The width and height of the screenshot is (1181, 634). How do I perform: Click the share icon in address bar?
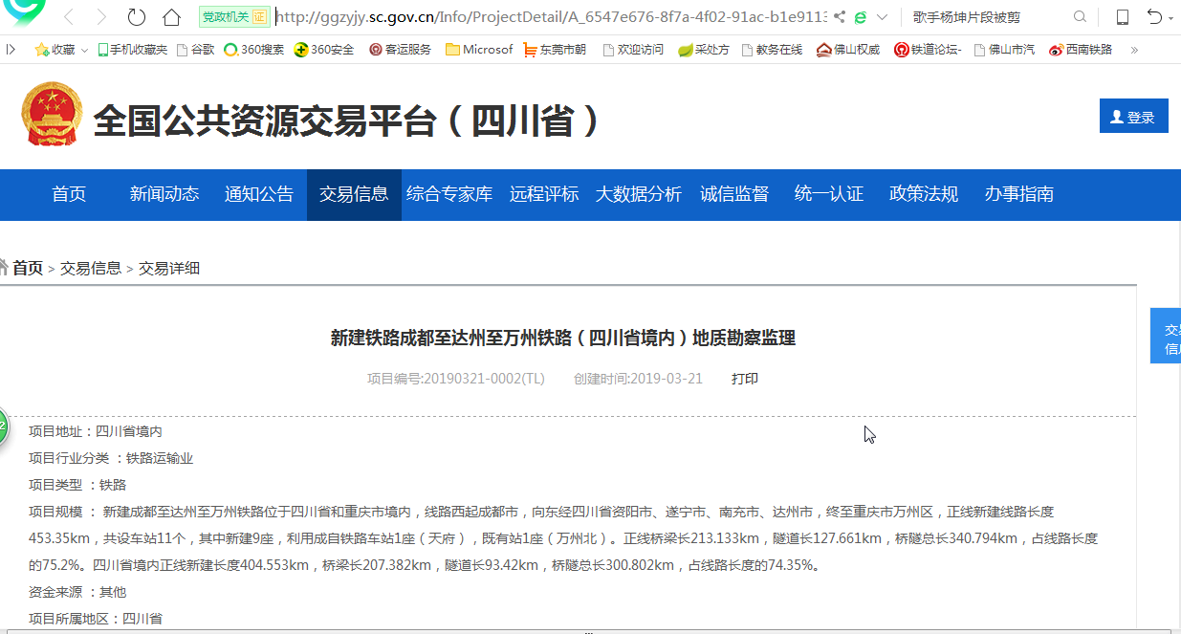click(x=839, y=17)
